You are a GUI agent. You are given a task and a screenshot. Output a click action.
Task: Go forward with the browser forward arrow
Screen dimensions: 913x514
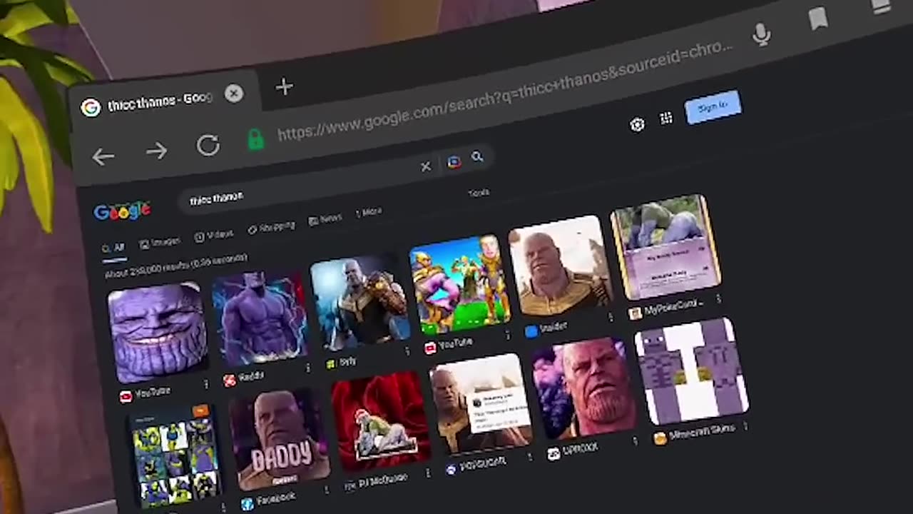156,151
